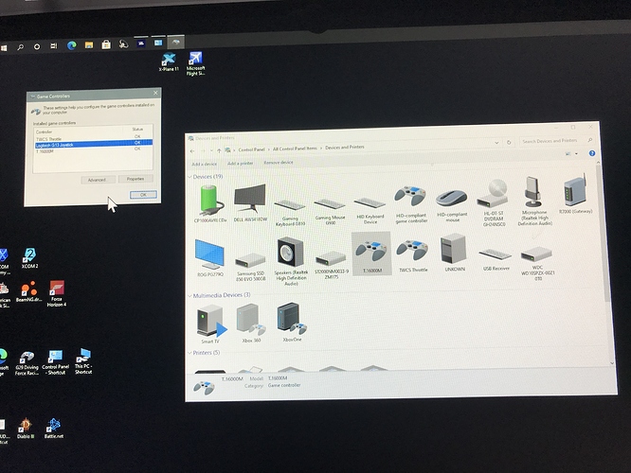
Task: Open G29 Driving Force Racing shortcut
Action: coord(27,363)
